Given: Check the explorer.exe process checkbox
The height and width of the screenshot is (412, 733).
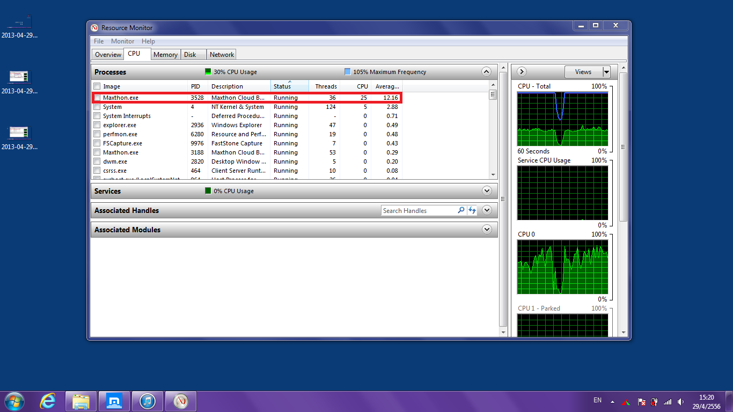Looking at the screenshot, I should (x=97, y=125).
